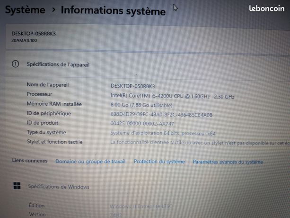Click the info icon beside Spécifications de l'appareil
290x218 pixels.
point(16,64)
